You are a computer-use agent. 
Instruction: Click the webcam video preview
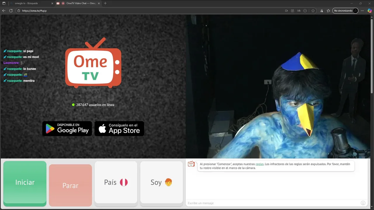[x=278, y=87]
